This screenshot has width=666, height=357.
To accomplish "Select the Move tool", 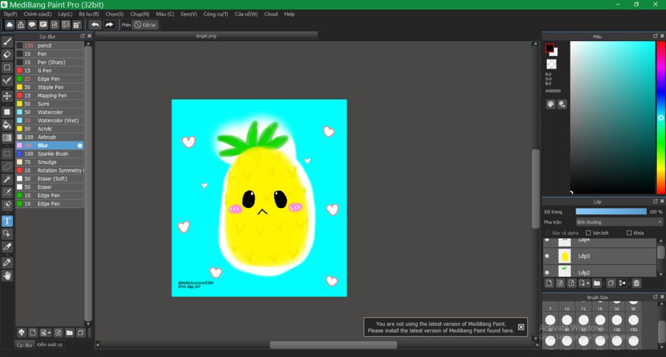I will [7, 96].
